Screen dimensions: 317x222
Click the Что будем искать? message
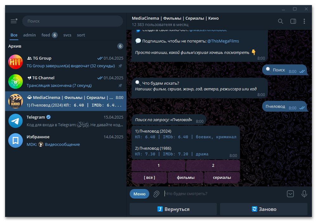coord(199,88)
